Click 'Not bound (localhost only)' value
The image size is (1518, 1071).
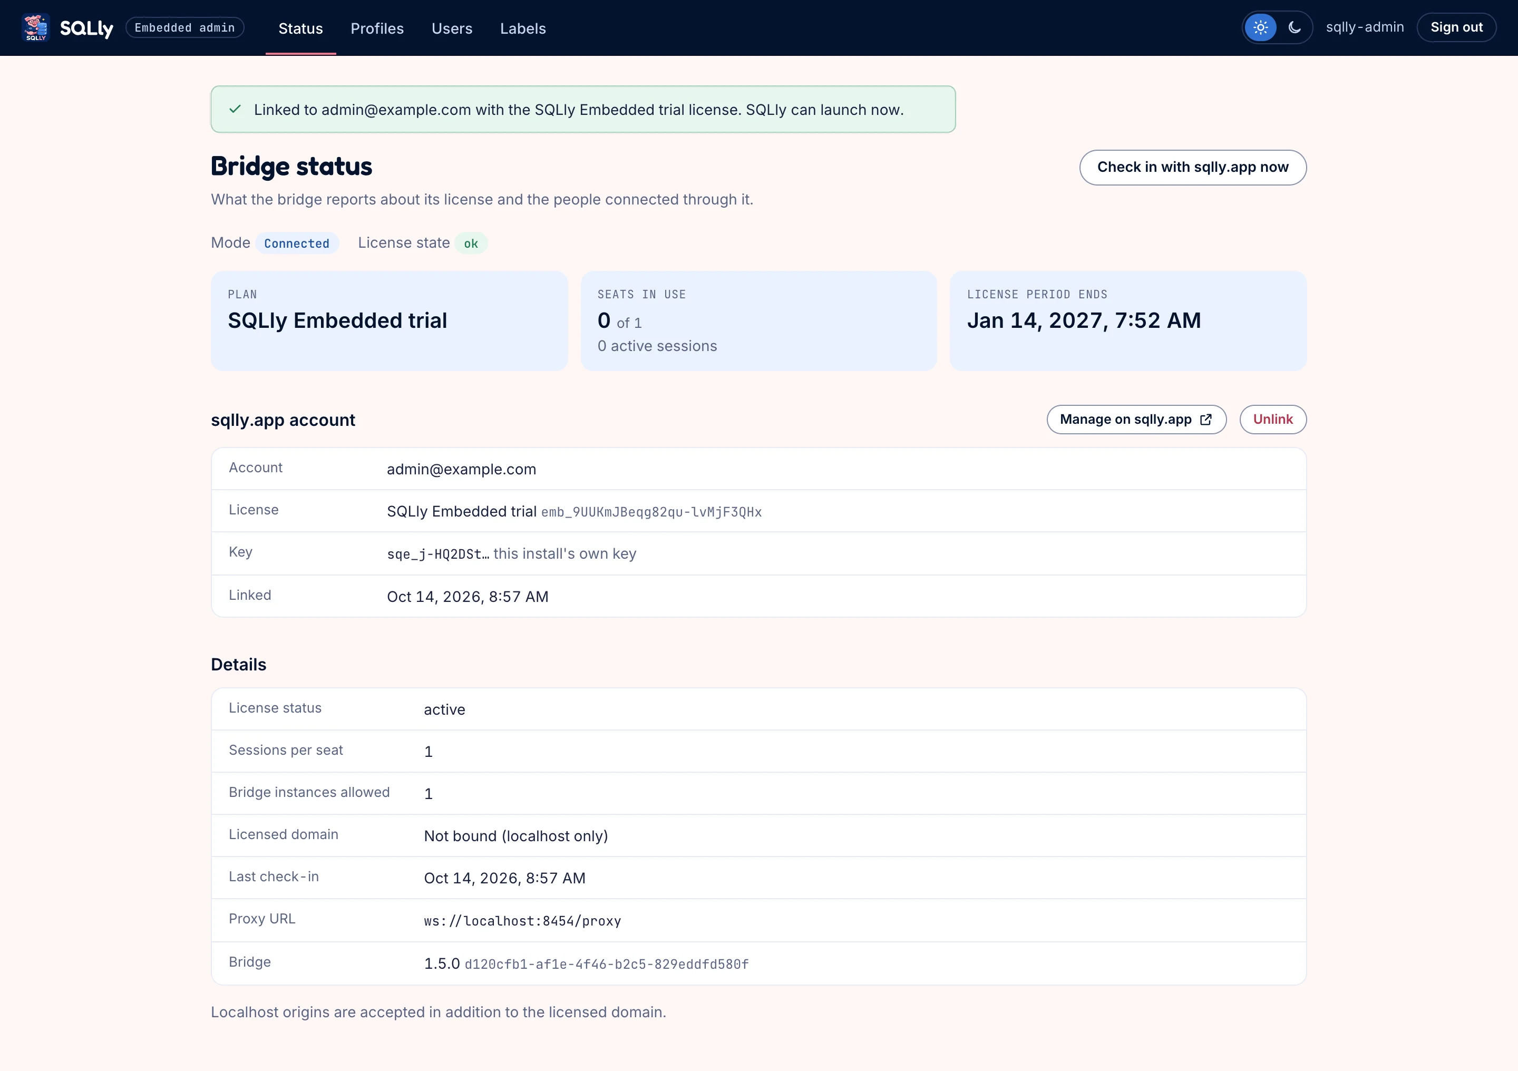point(515,835)
